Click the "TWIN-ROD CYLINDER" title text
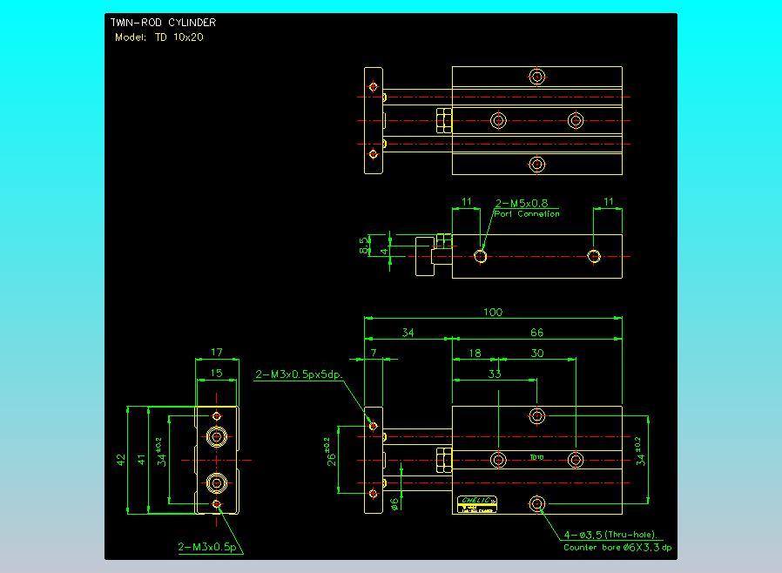This screenshot has height=573, width=782. click(163, 23)
